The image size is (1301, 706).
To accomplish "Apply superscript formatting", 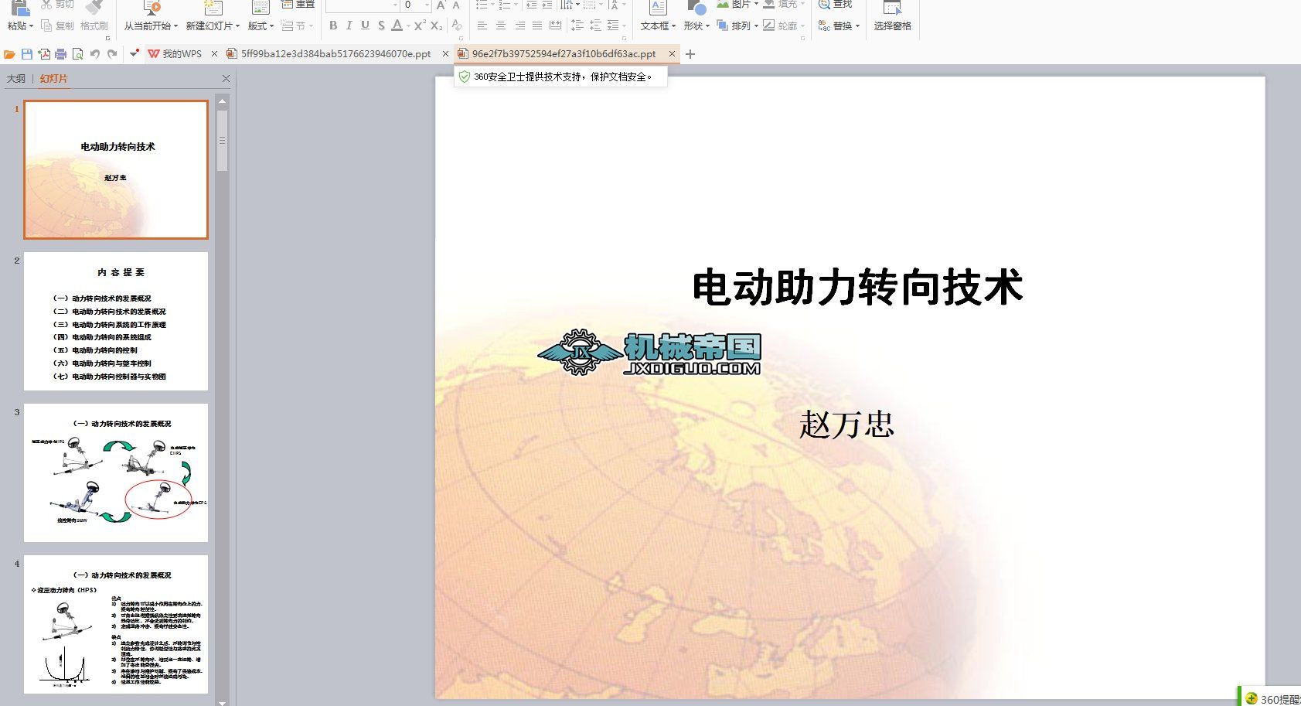I will click(420, 26).
